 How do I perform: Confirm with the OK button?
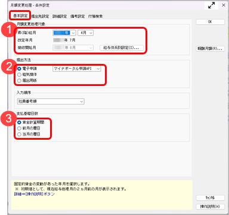point(210,22)
